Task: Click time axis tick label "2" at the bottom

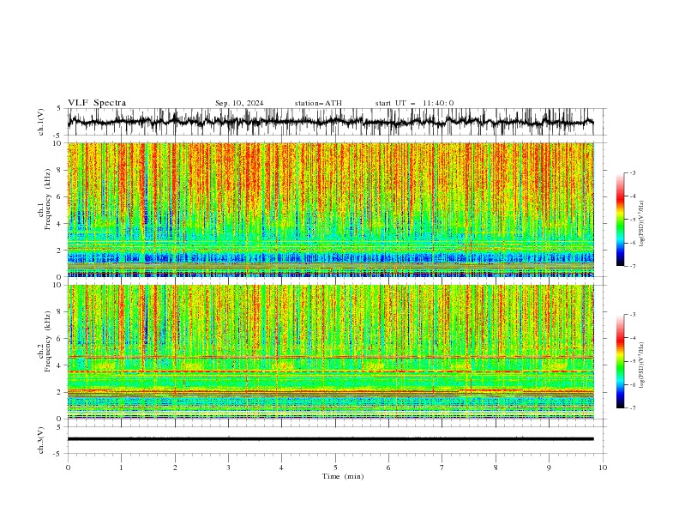Action: pyautogui.click(x=175, y=468)
